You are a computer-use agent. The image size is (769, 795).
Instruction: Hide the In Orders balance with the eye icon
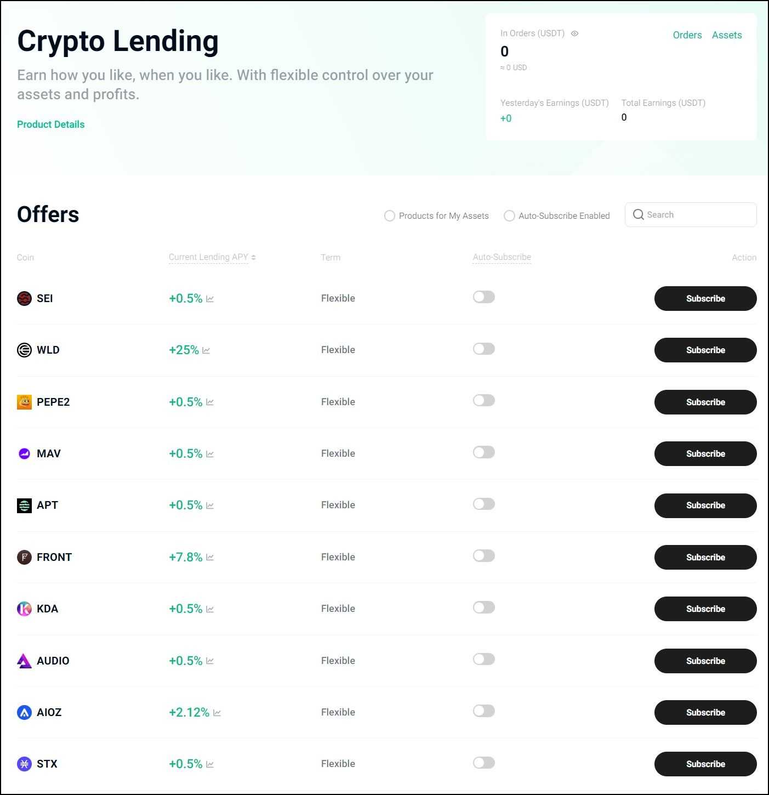(574, 33)
